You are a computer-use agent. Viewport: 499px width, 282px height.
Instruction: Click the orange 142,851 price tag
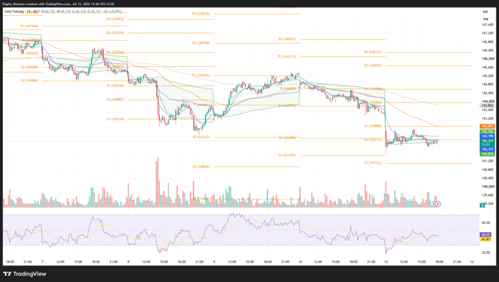click(487, 126)
